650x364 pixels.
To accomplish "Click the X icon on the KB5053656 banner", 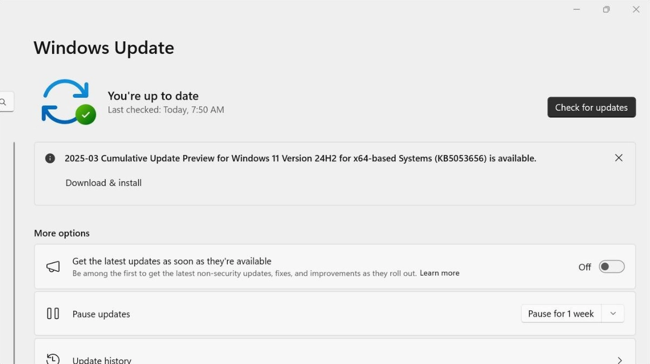I will (618, 158).
